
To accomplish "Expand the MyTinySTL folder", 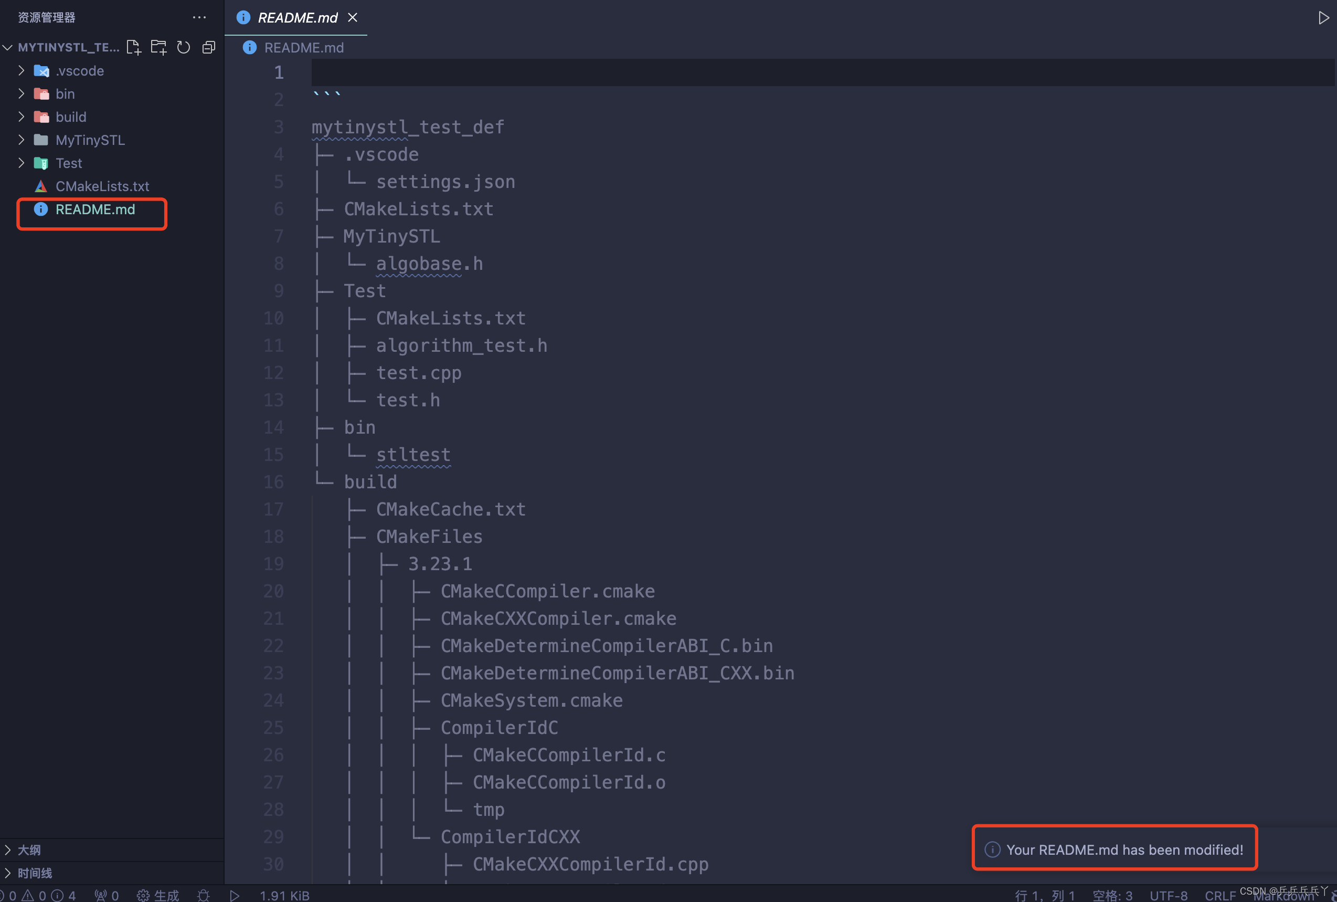I will click(90, 140).
